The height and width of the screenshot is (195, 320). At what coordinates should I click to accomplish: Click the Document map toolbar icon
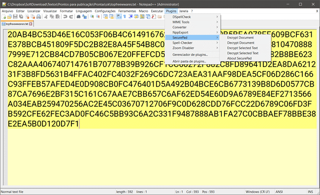142,17
